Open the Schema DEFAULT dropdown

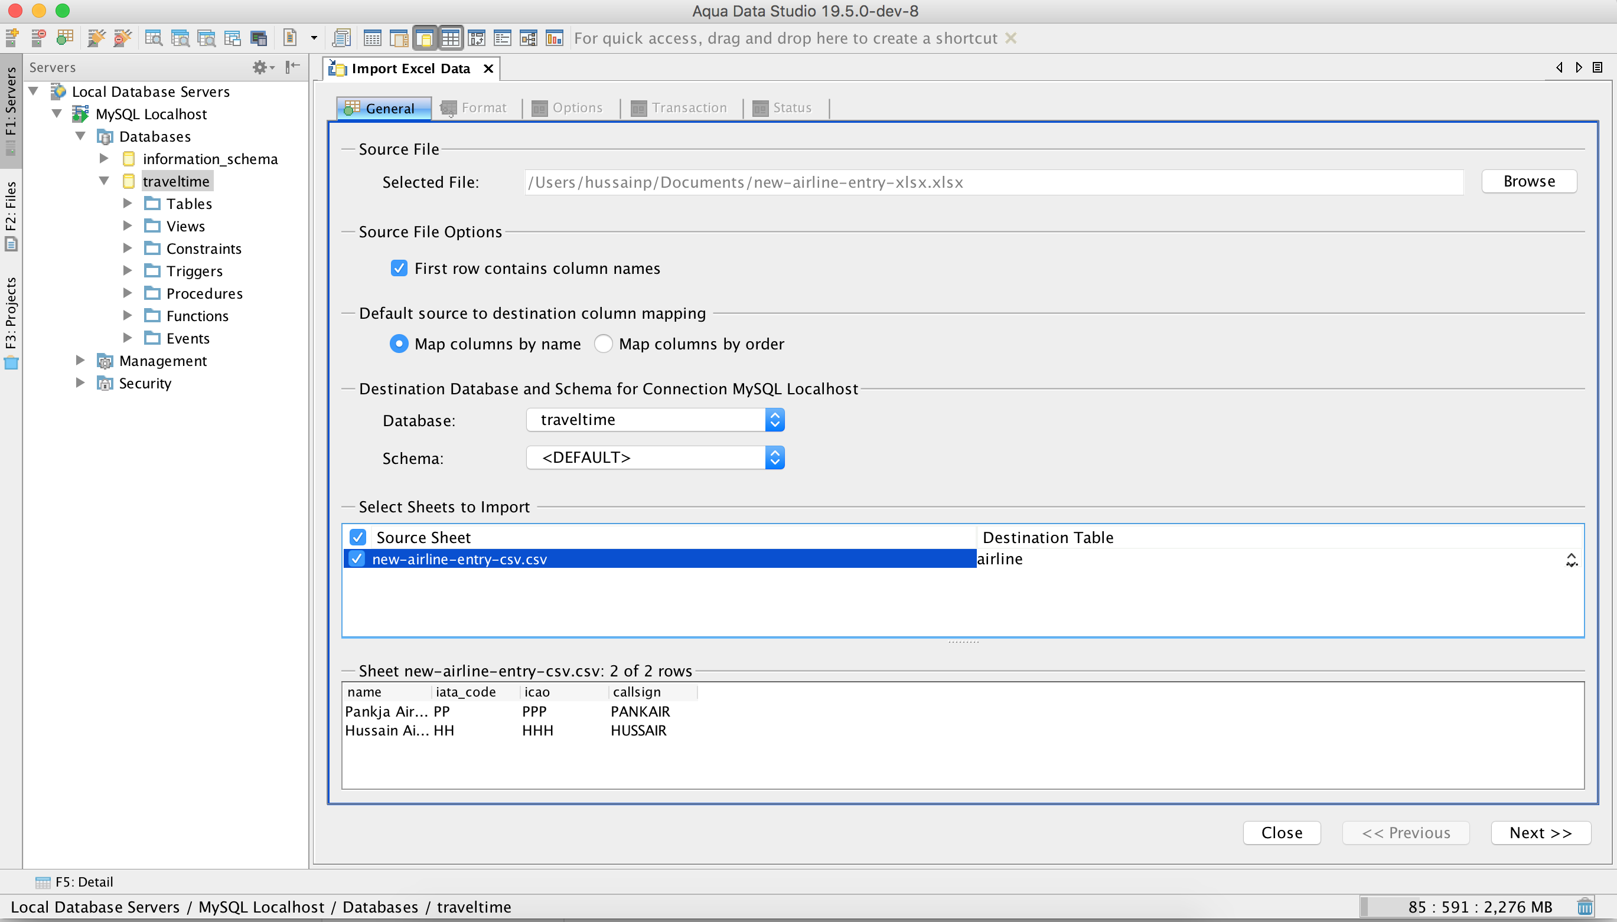(656, 457)
